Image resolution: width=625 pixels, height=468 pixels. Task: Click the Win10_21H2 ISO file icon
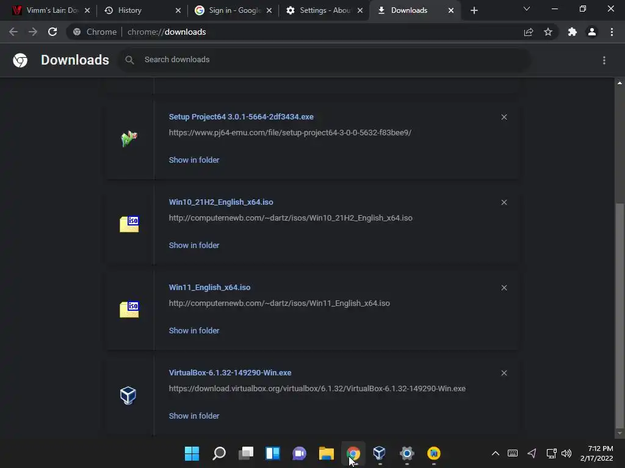[129, 224]
